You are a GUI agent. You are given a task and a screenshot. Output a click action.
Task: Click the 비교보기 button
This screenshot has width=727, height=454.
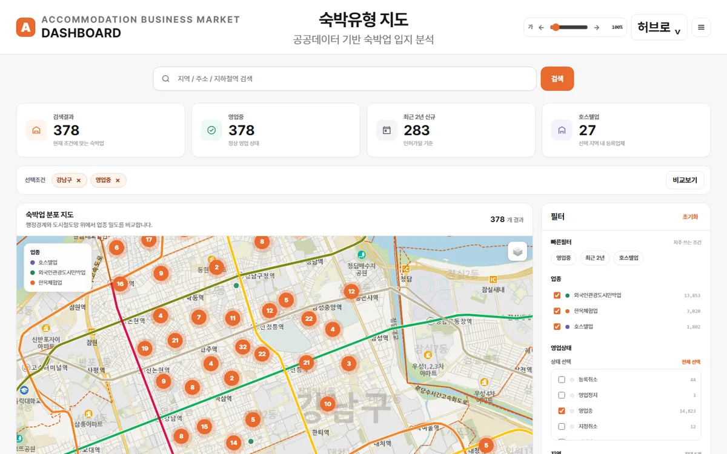(x=685, y=180)
